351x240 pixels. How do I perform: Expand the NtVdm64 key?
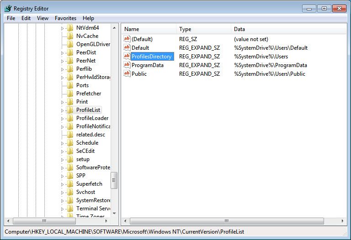[x=62, y=28]
